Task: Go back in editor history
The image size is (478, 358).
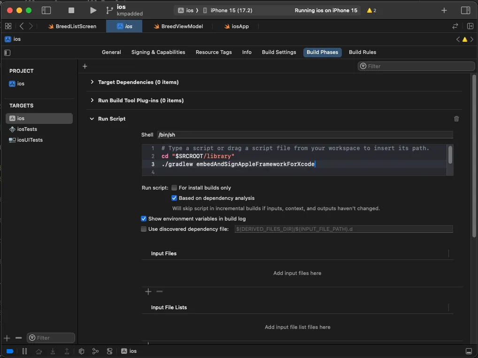Action: click(21, 26)
